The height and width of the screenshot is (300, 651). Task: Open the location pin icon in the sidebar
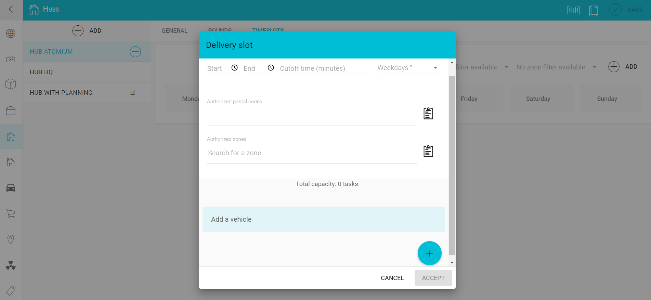(x=11, y=239)
